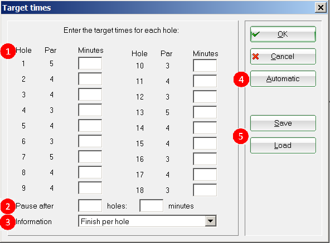Focus the Minutes box for hole 15

click(x=205, y=143)
